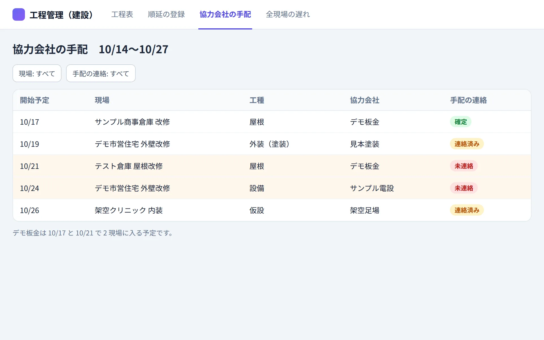The height and width of the screenshot is (340, 544).
Task: Click the 見本塗装 company cell
Action: tap(365, 144)
